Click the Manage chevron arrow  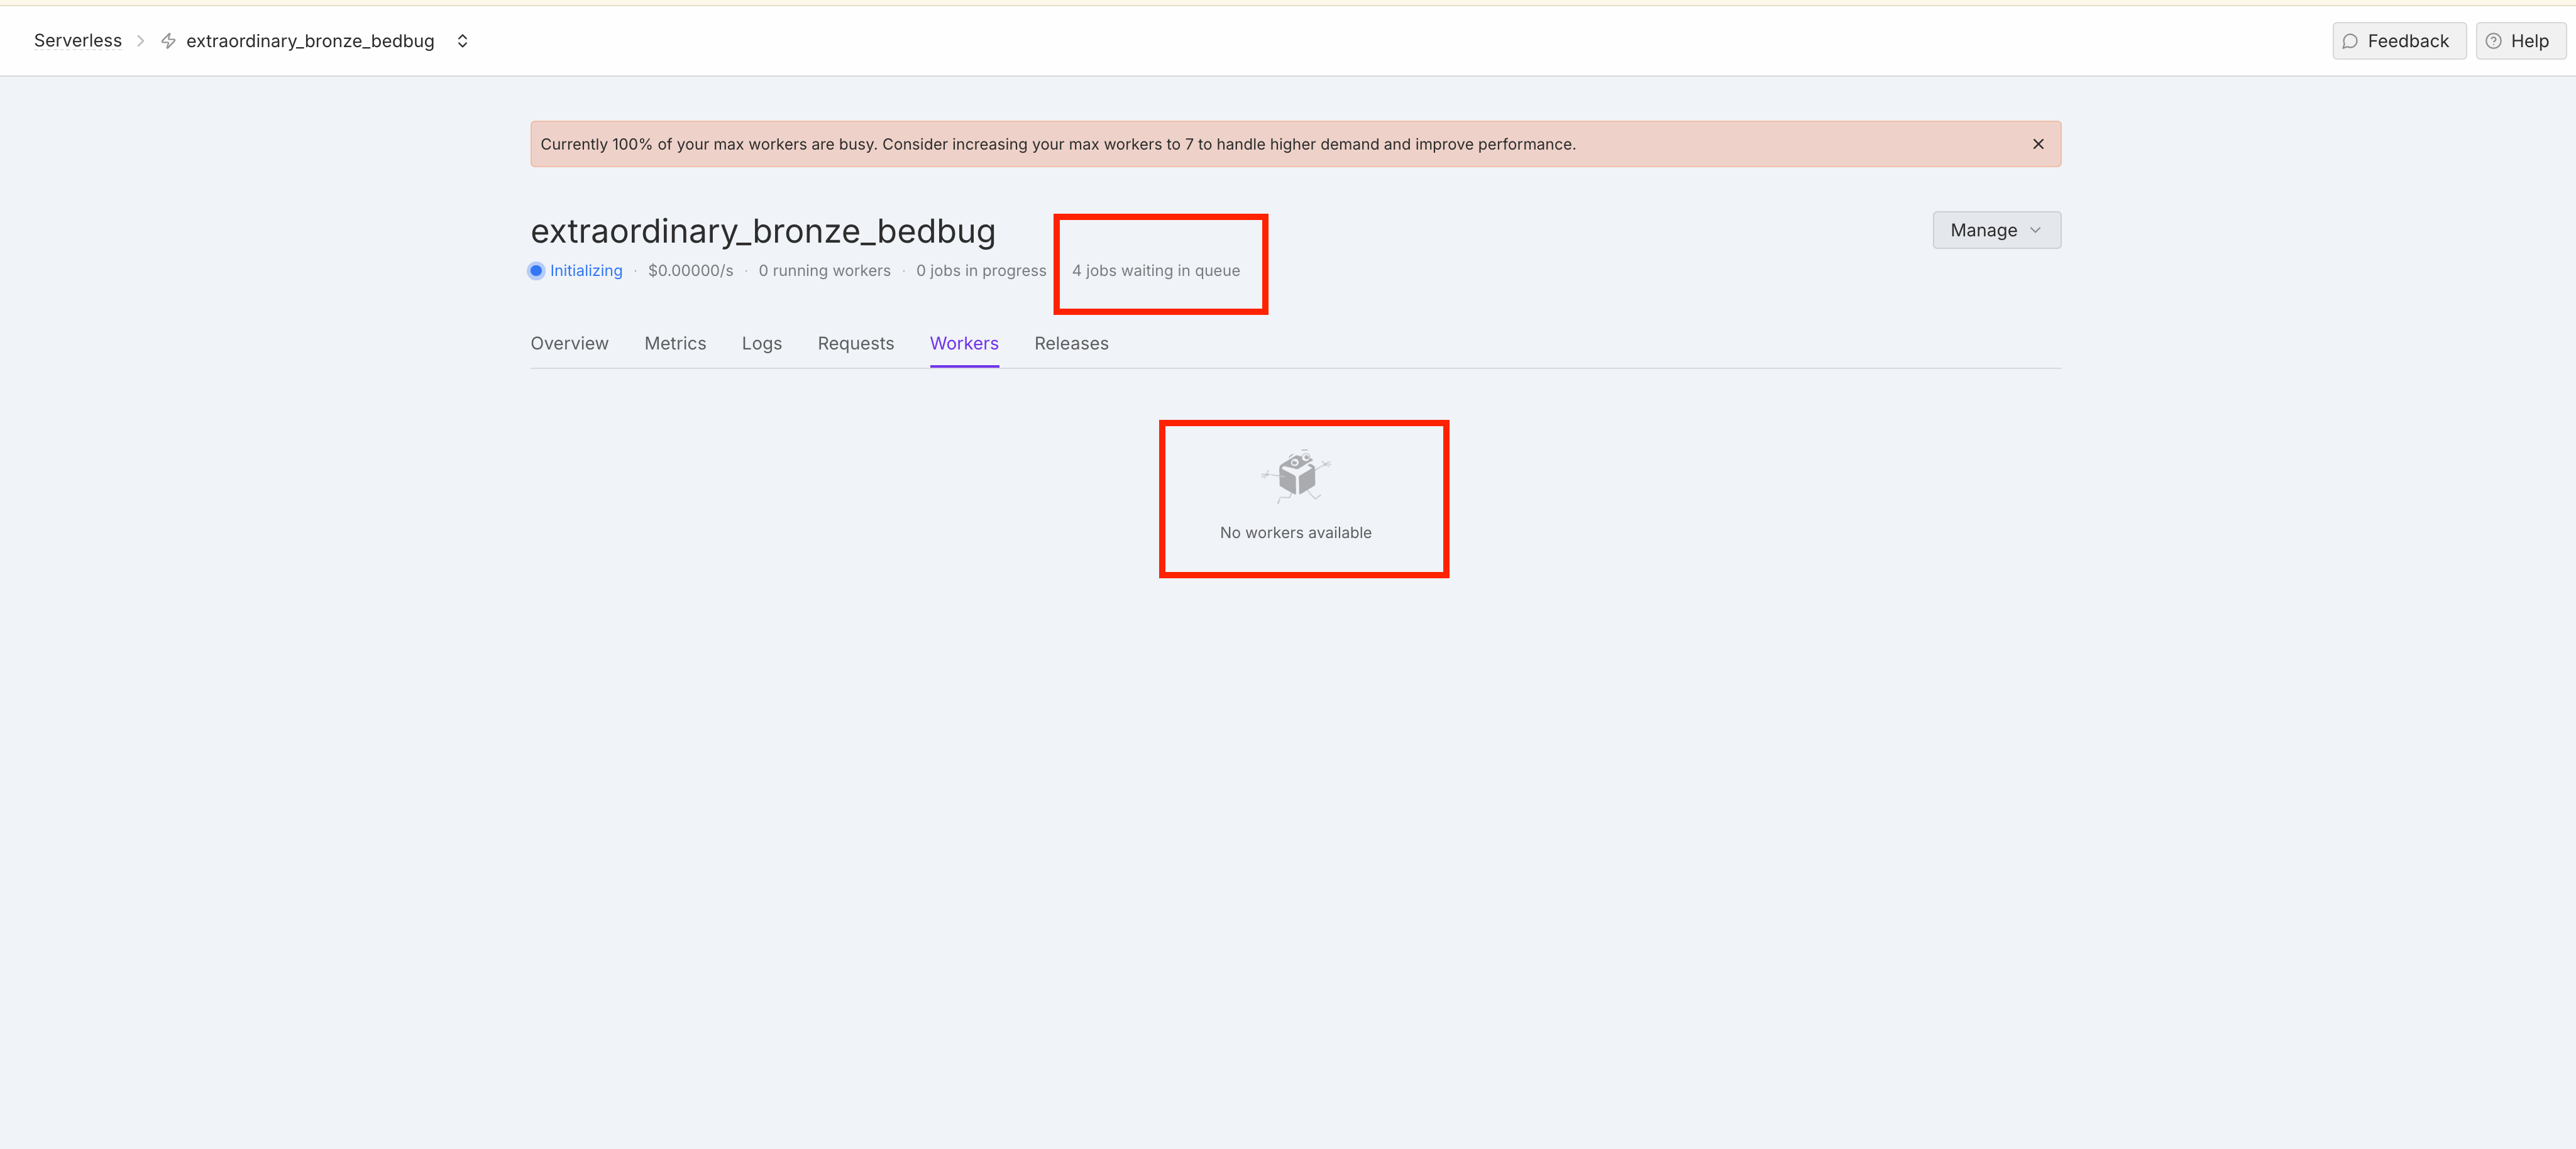2036,230
